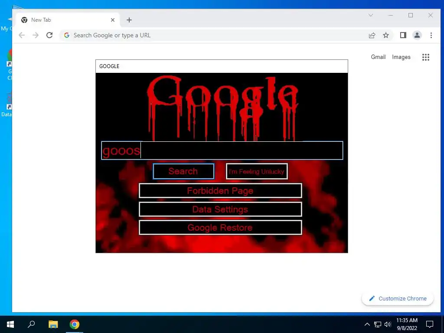Open the Data Settings button
Image resolution: width=444 pixels, height=333 pixels.
click(x=220, y=209)
